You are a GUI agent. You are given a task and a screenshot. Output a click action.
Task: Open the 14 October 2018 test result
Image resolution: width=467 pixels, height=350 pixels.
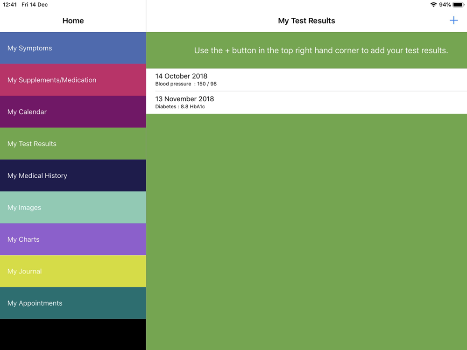pos(306,80)
